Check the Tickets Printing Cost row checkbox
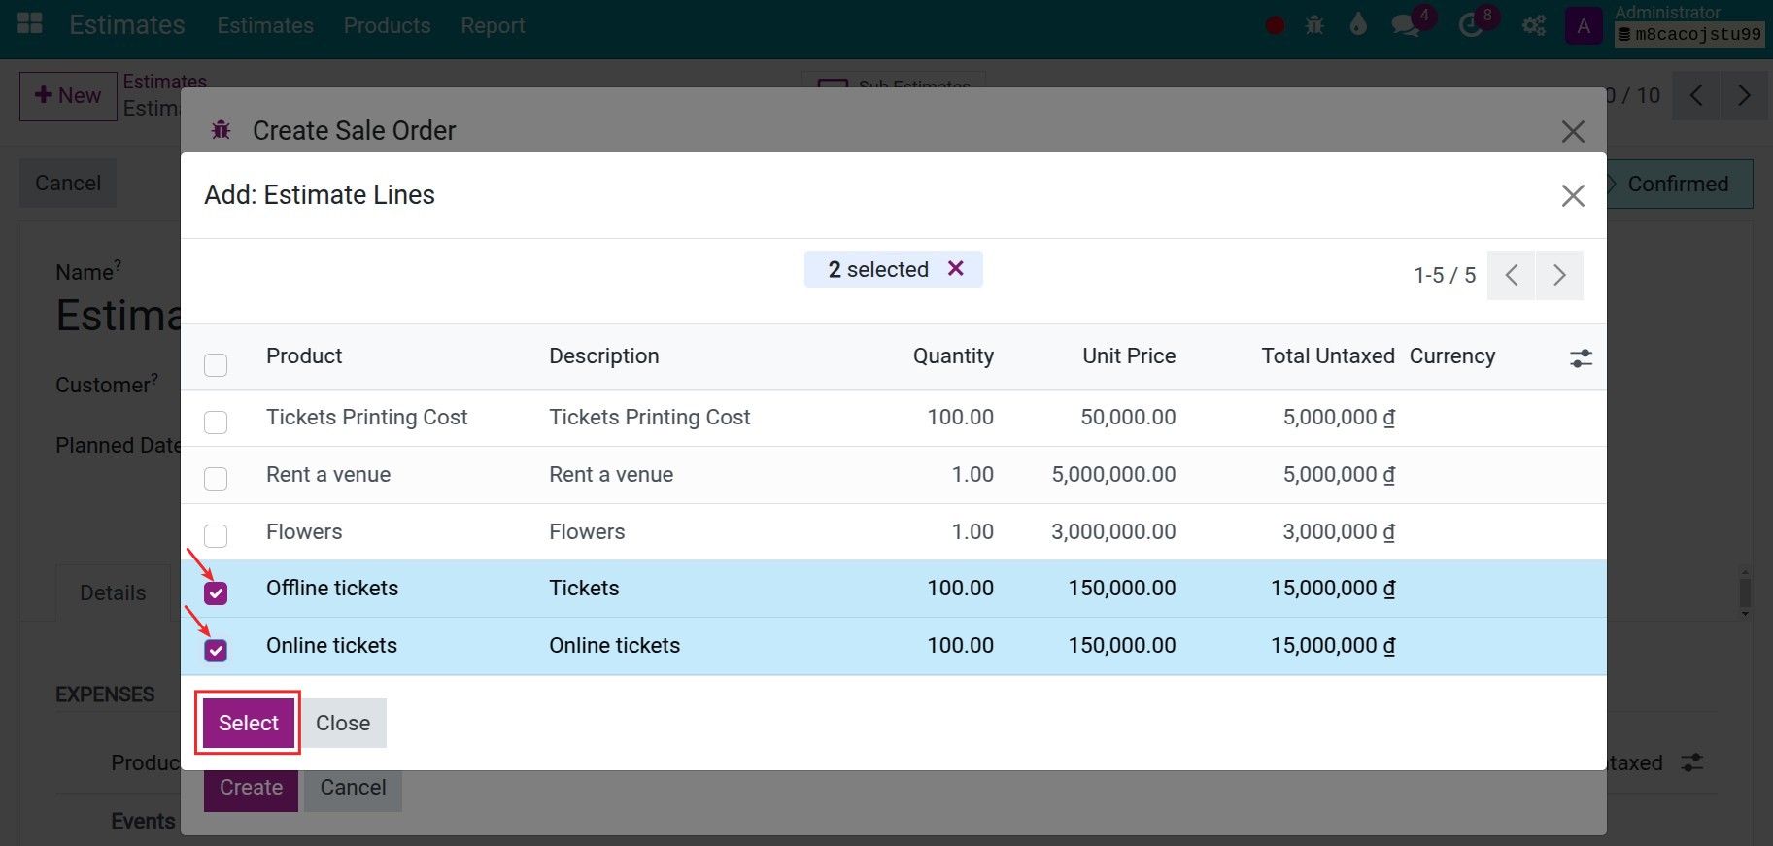Screen dimensions: 1773x846 tap(216, 422)
